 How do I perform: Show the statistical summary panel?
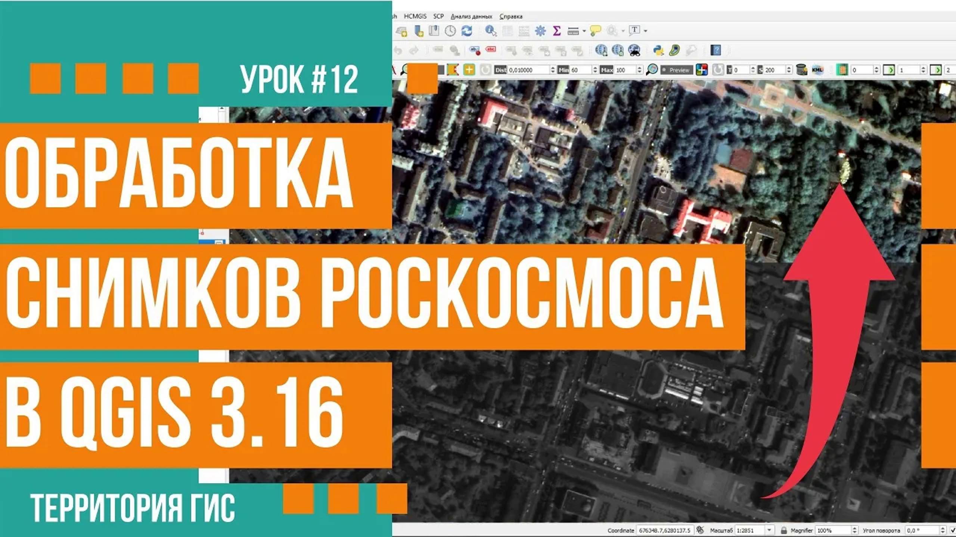click(x=557, y=32)
